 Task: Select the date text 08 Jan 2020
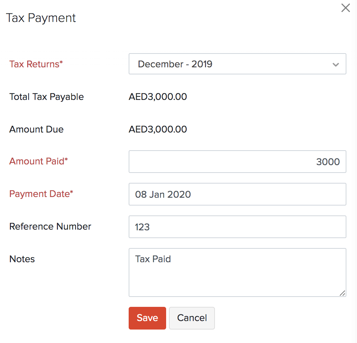pyautogui.click(x=163, y=194)
